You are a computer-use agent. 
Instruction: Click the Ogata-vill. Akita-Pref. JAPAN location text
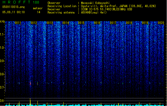tap(118, 6)
